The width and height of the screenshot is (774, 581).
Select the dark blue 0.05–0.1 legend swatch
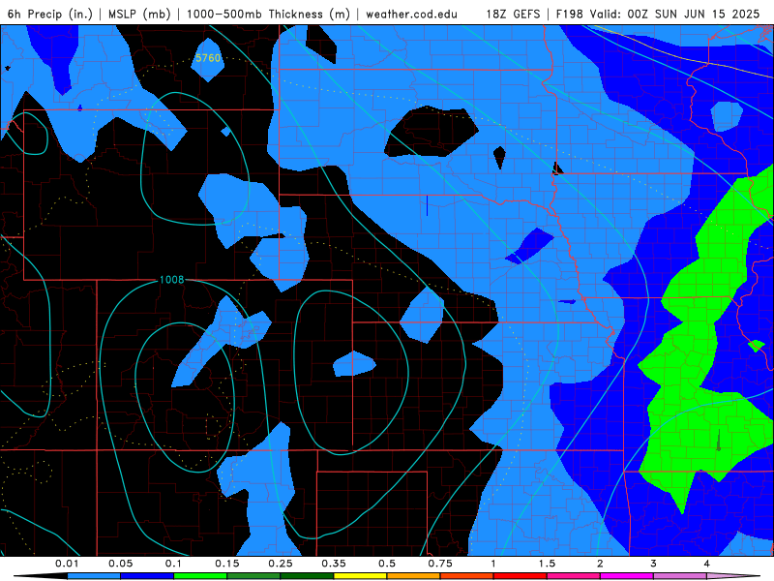coord(147,576)
